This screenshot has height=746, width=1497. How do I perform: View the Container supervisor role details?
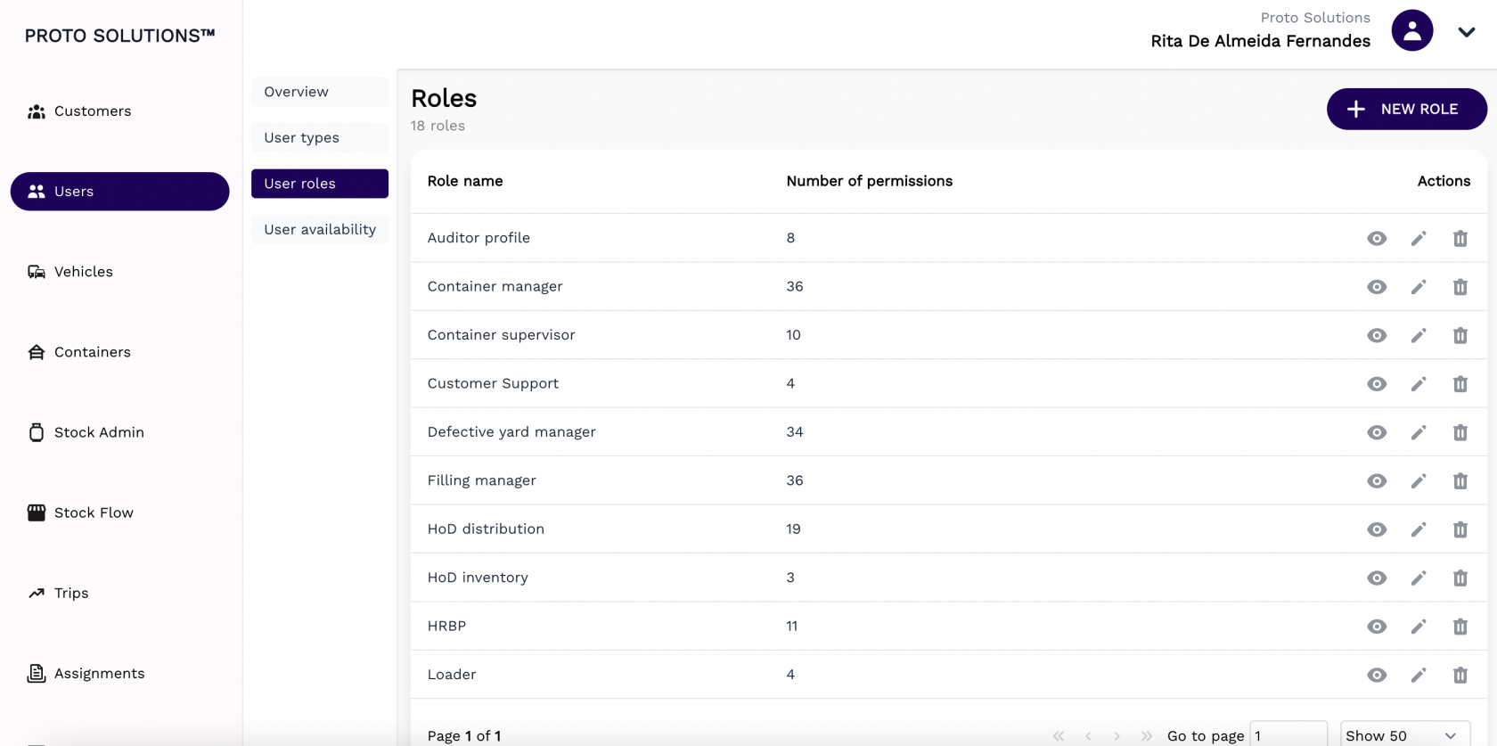1377,335
